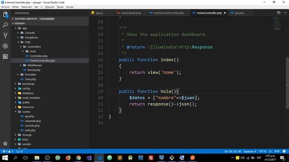Click the editor vertical scrollbar

click(287, 83)
